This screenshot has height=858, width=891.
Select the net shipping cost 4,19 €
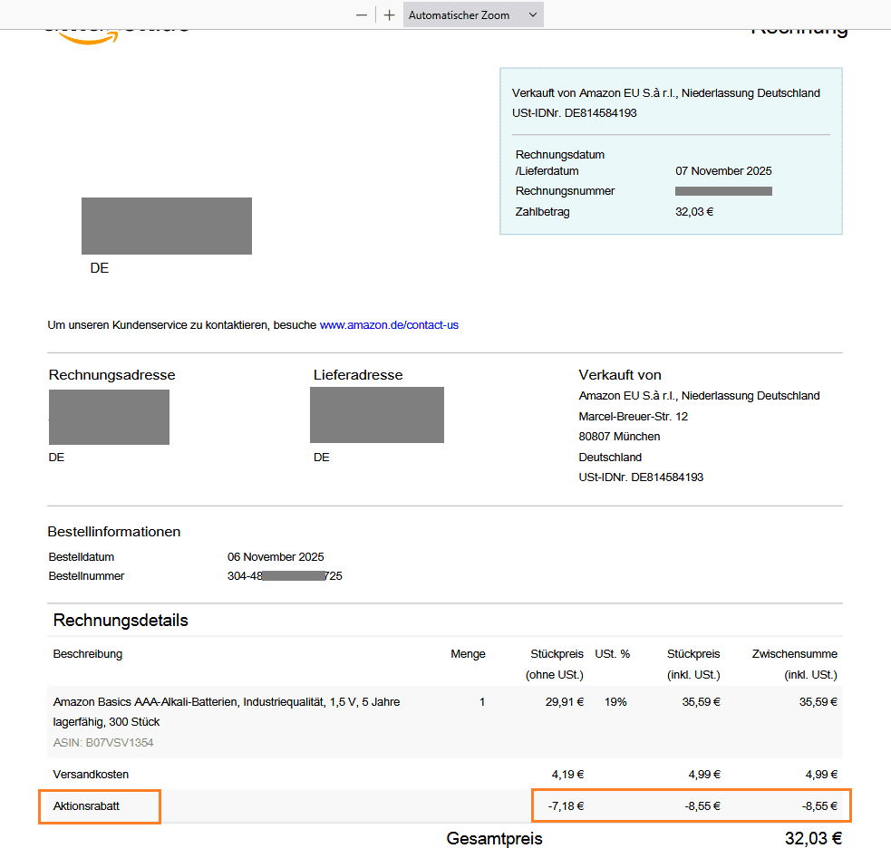pos(567,774)
